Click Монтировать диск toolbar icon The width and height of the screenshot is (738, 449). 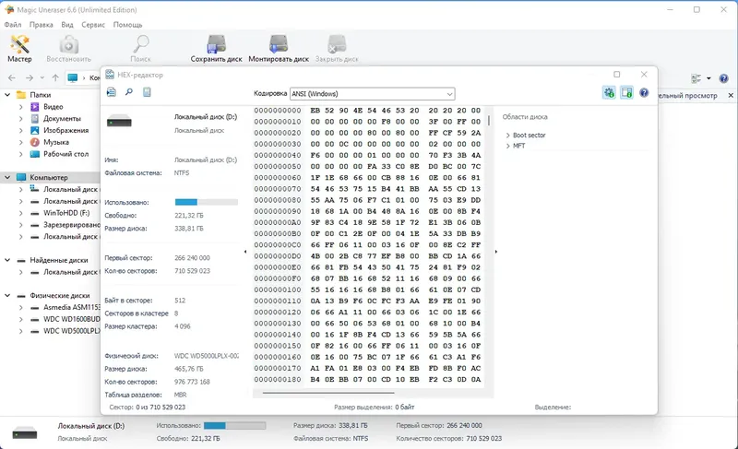tap(279, 49)
